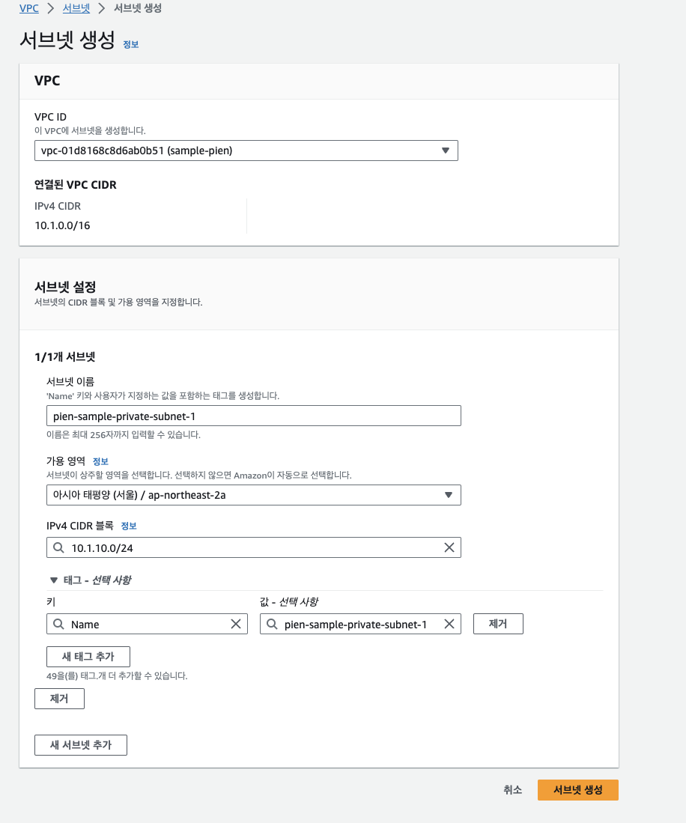Open the availability zone ap-northeast-2a dropdown

[254, 495]
